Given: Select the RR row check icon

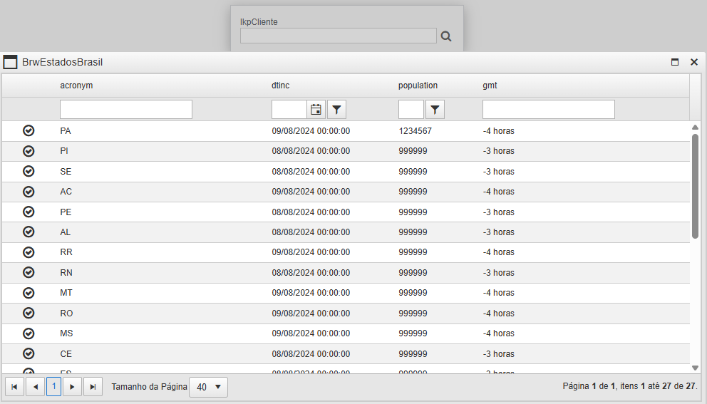Looking at the screenshot, I should pos(29,252).
